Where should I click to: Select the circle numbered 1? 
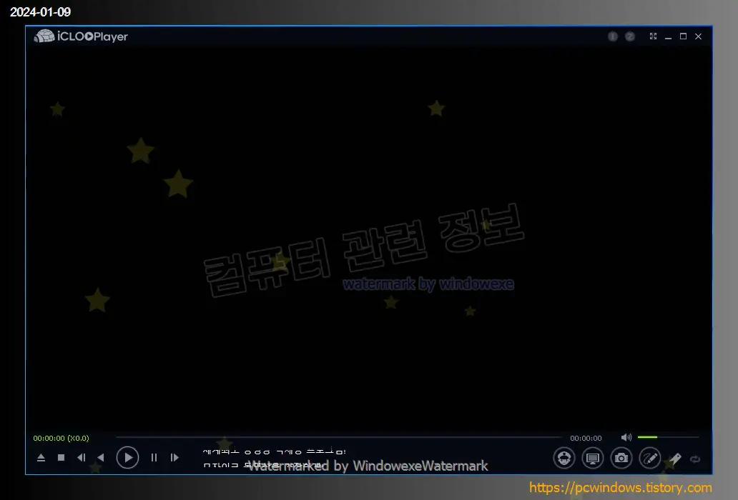pos(613,36)
